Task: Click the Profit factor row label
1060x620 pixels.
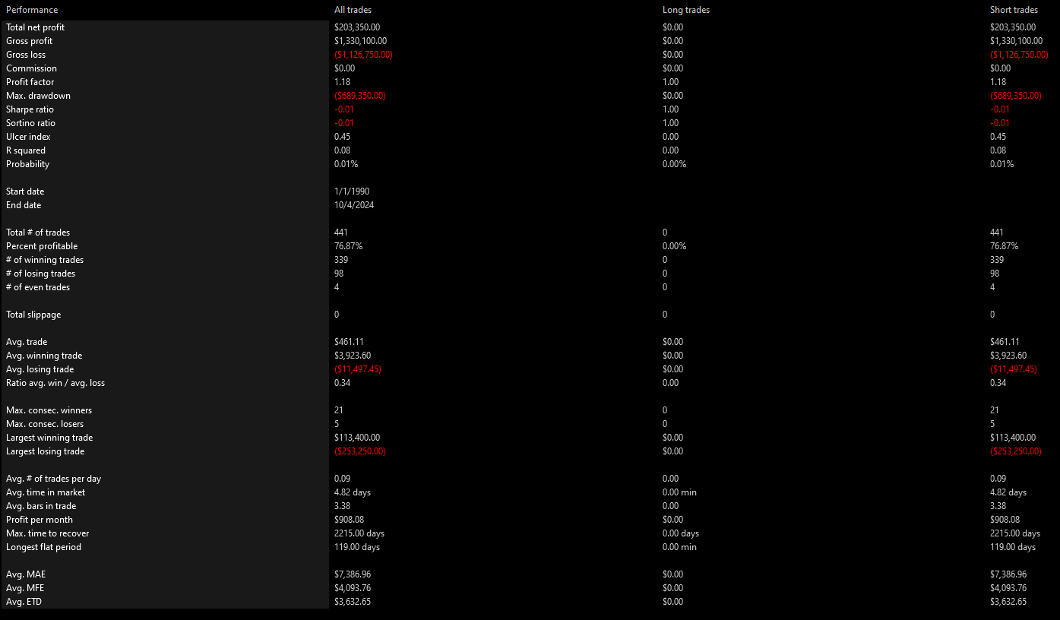Action: click(30, 82)
